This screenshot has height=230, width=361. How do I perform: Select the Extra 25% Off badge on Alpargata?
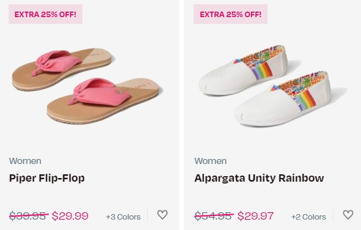point(230,14)
